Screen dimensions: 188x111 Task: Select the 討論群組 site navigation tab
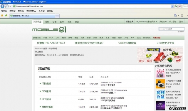click(x=37, y=22)
